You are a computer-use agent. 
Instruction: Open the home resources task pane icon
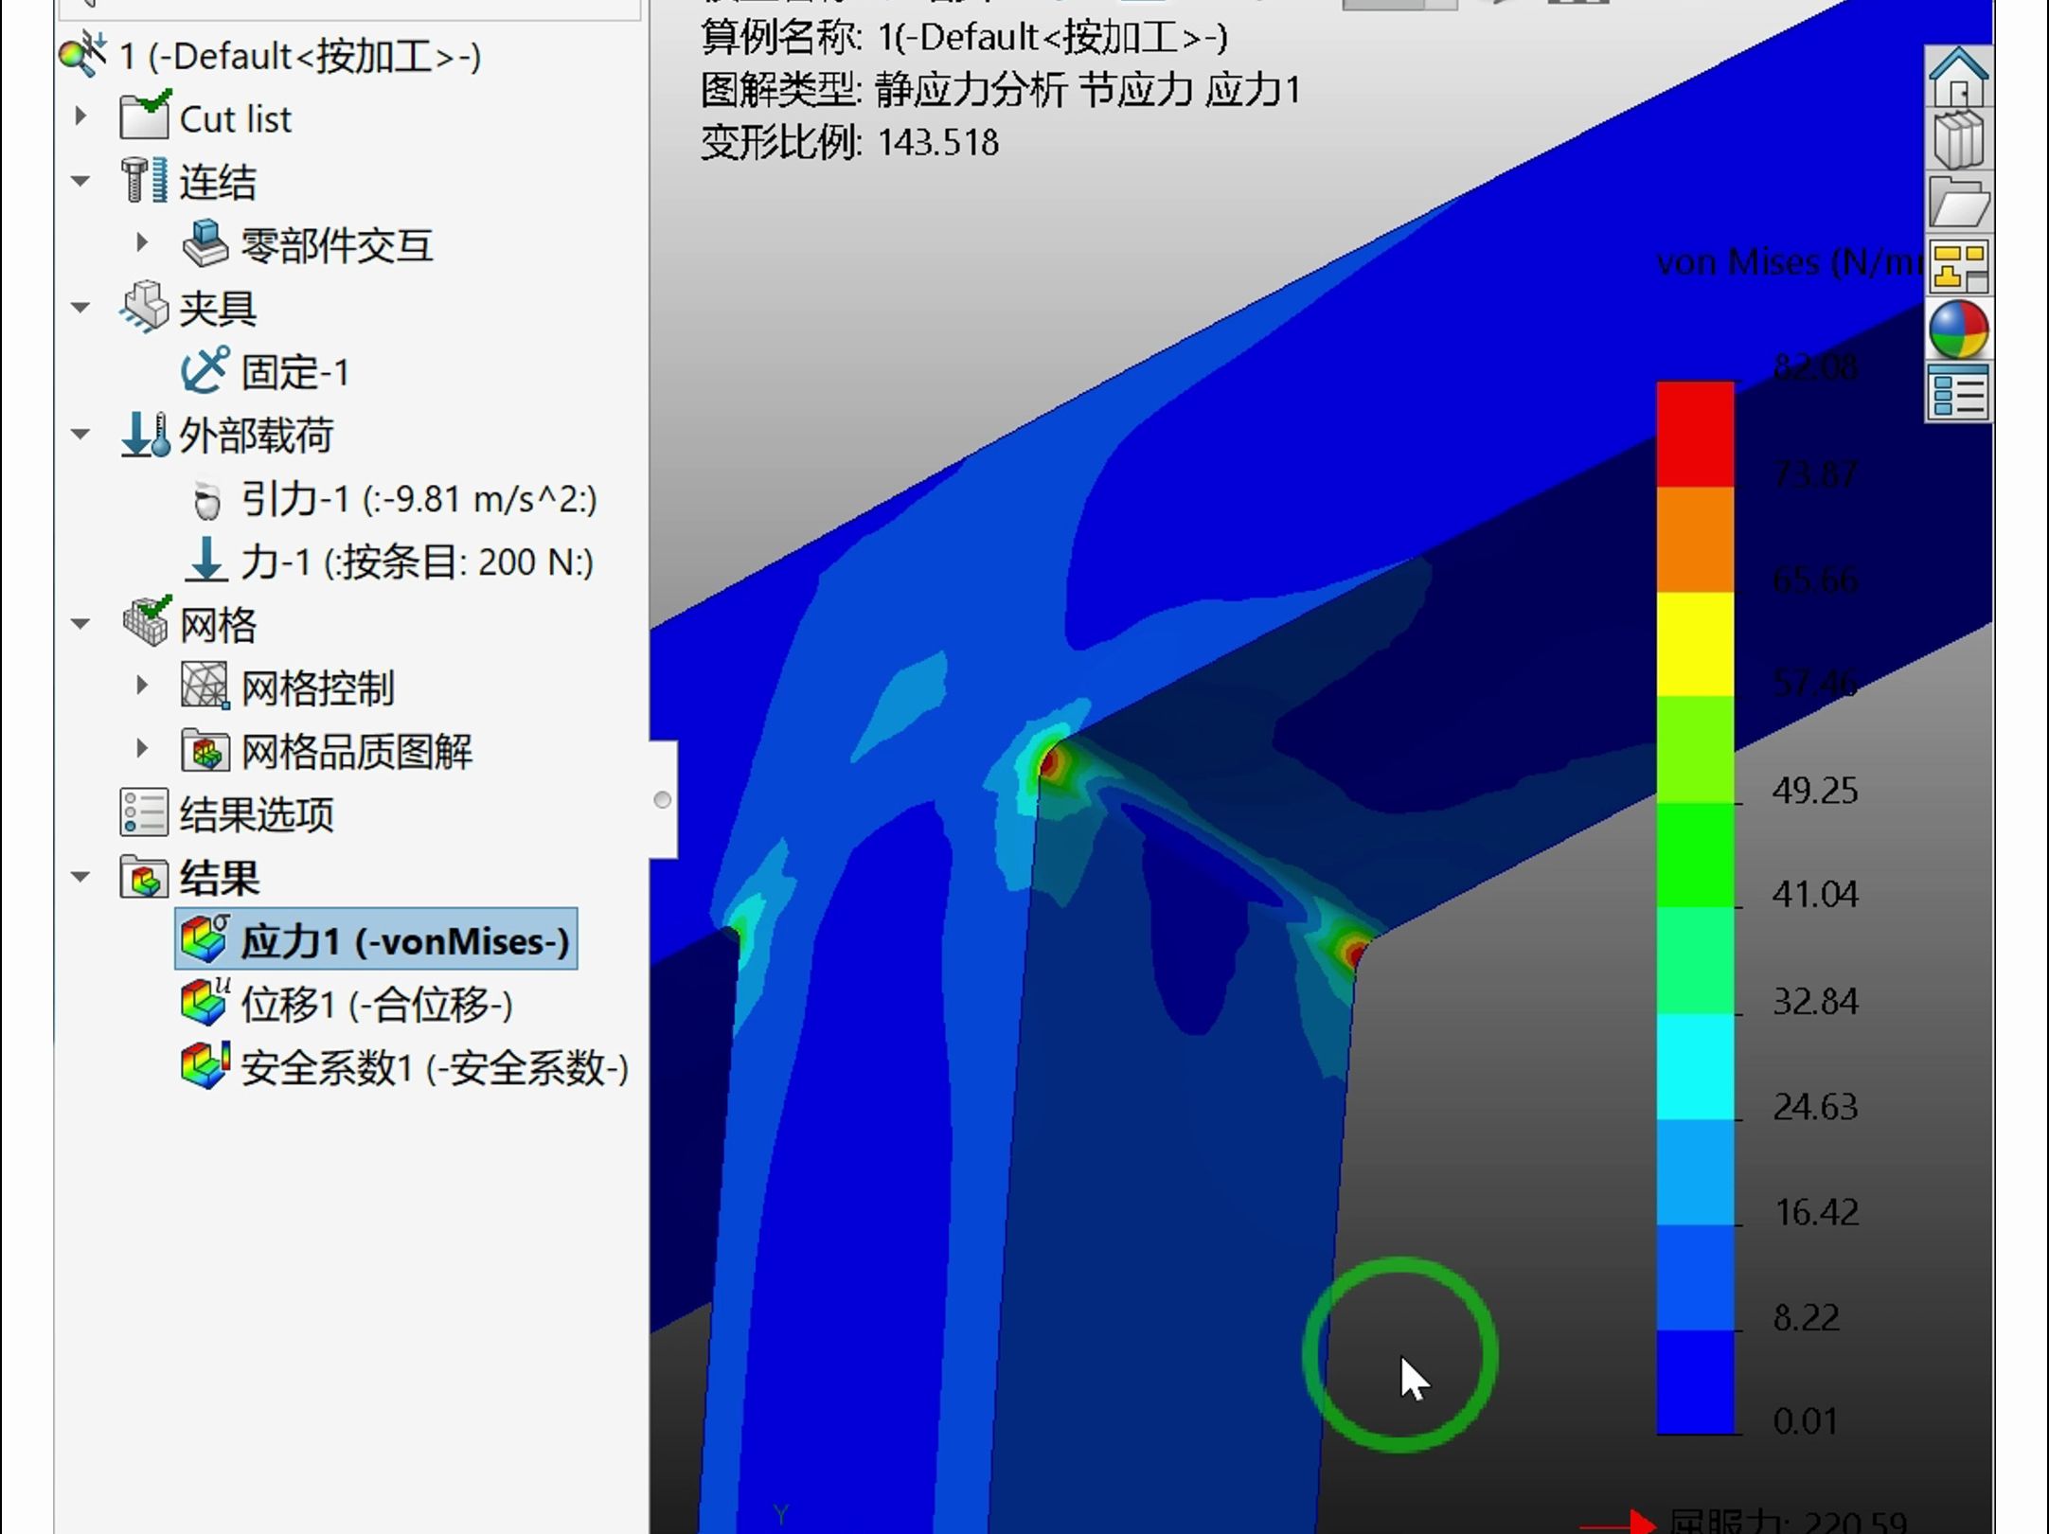coord(1958,78)
